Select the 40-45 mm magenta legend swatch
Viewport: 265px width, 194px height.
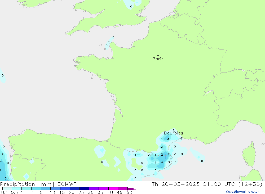coord(113,189)
